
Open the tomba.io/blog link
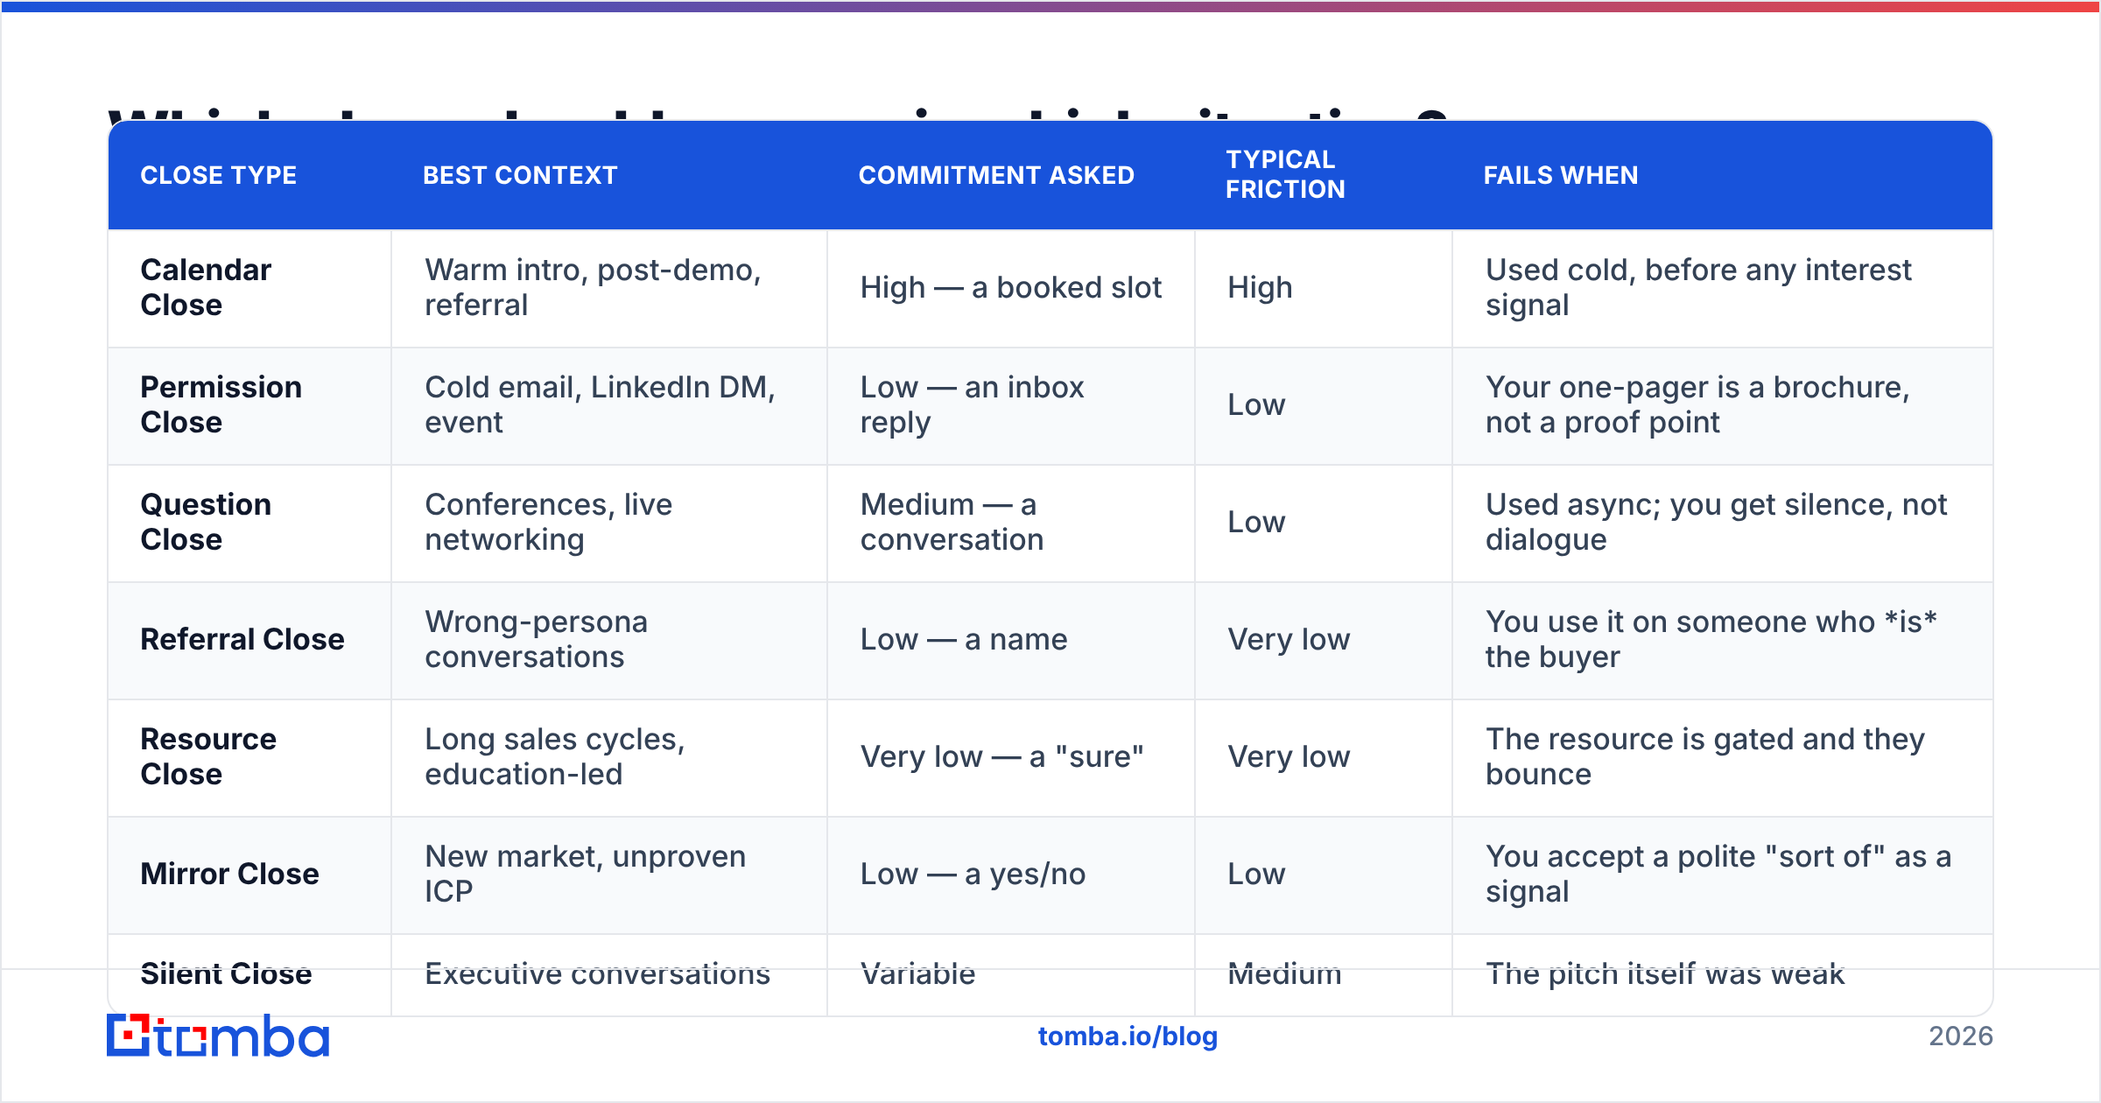[x=1128, y=1036]
